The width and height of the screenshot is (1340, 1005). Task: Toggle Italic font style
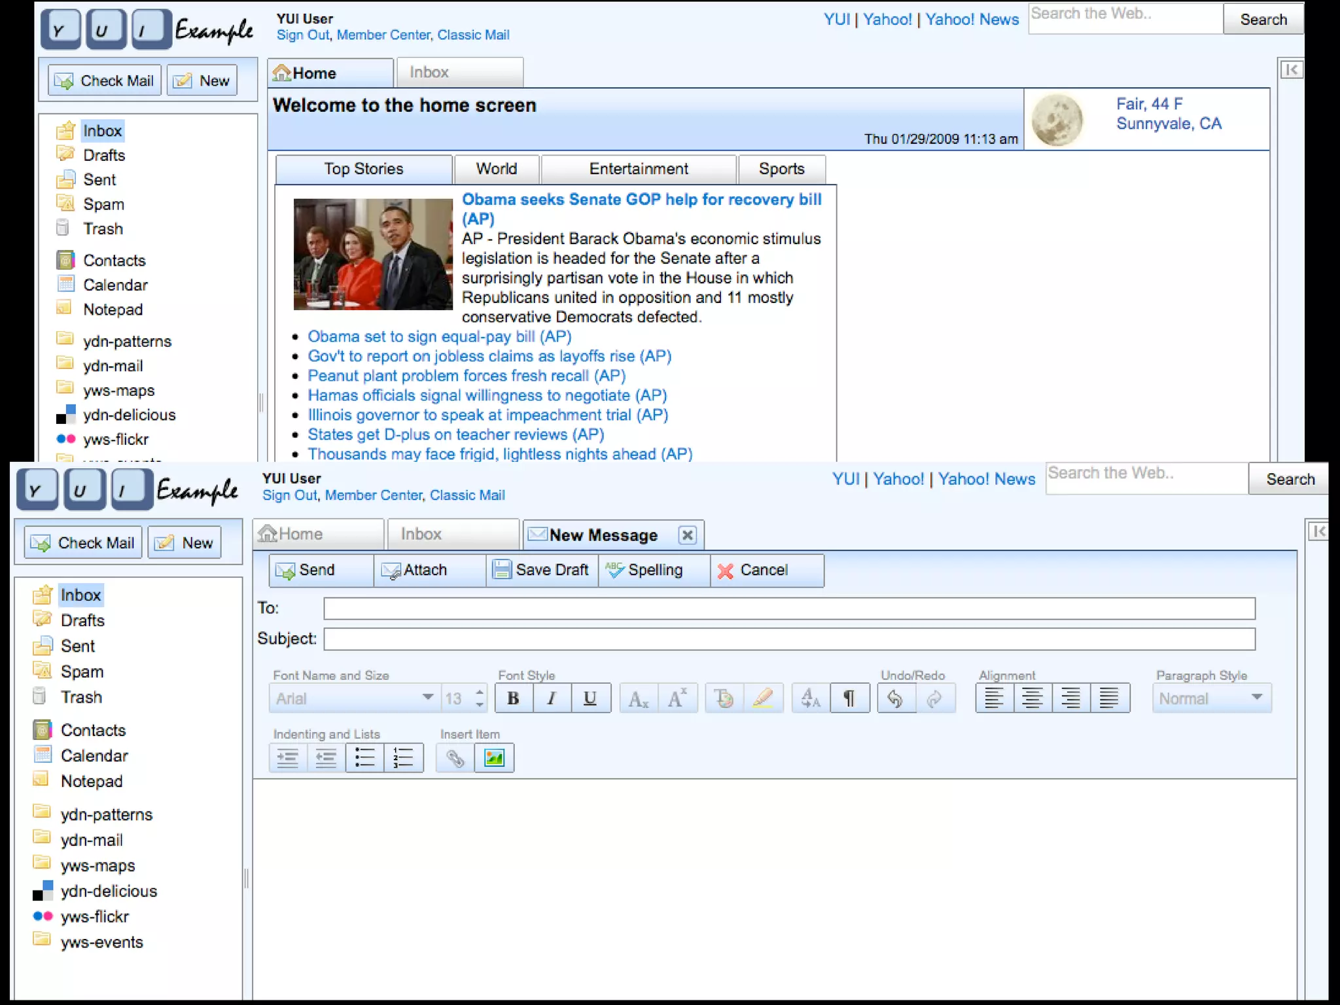pyautogui.click(x=551, y=699)
